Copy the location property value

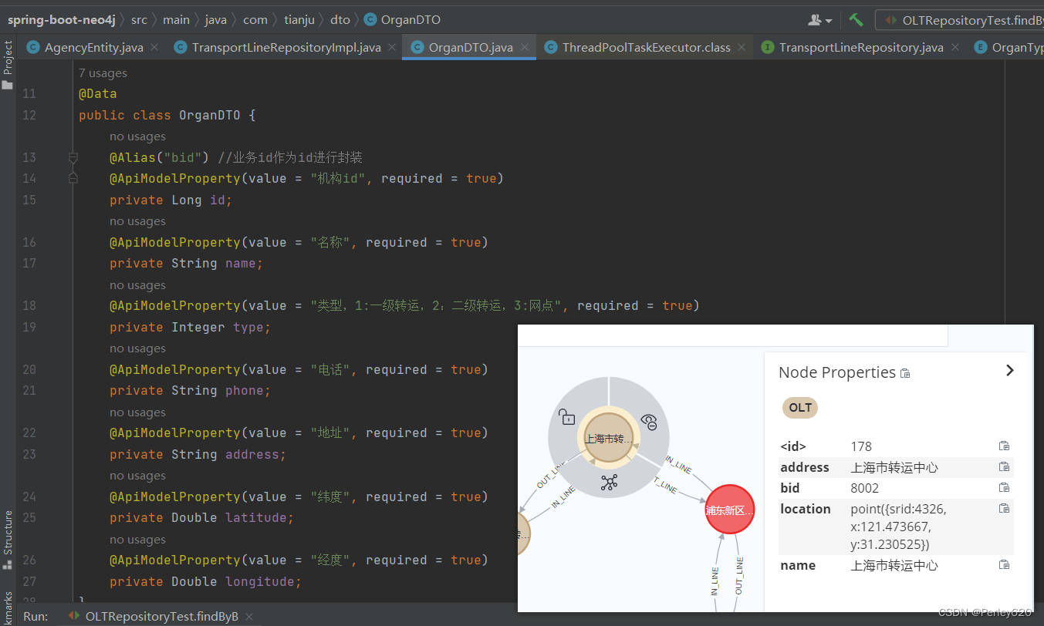[x=1004, y=508]
